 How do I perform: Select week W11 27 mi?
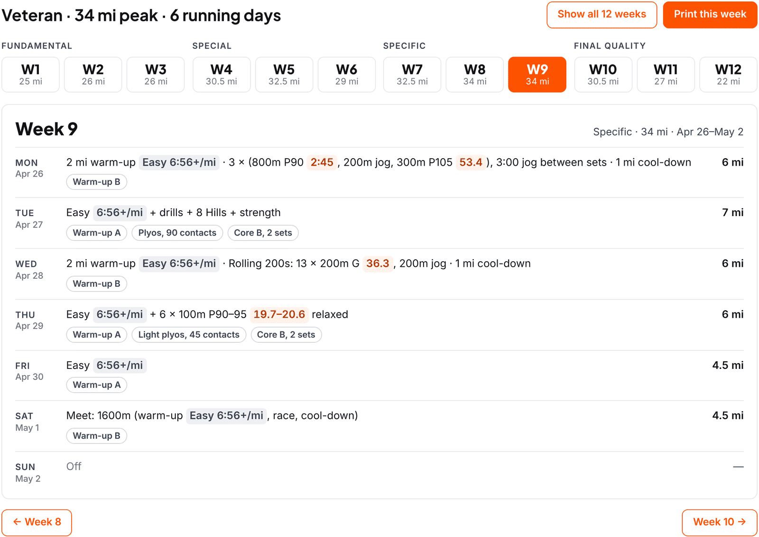[666, 75]
